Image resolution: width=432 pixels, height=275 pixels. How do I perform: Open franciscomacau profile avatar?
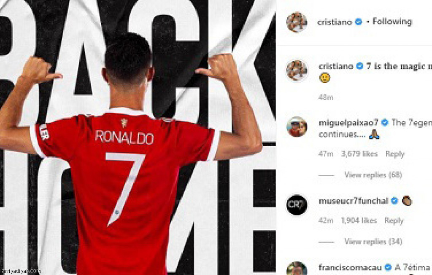[x=297, y=269]
